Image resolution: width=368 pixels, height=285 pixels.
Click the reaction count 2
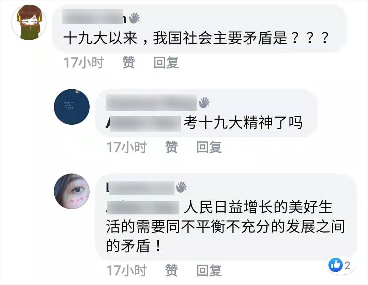point(347,266)
